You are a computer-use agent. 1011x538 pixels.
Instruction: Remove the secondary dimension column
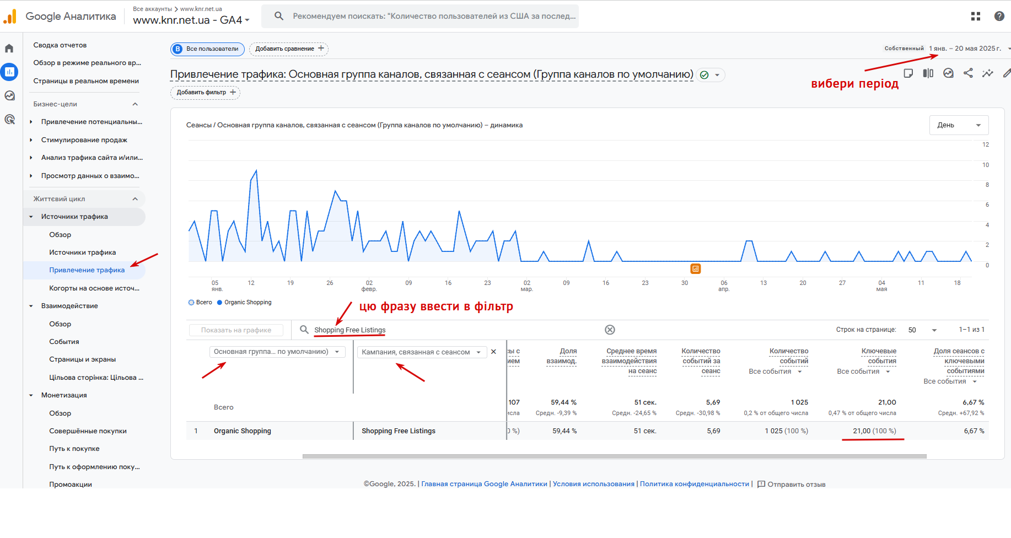(x=493, y=352)
